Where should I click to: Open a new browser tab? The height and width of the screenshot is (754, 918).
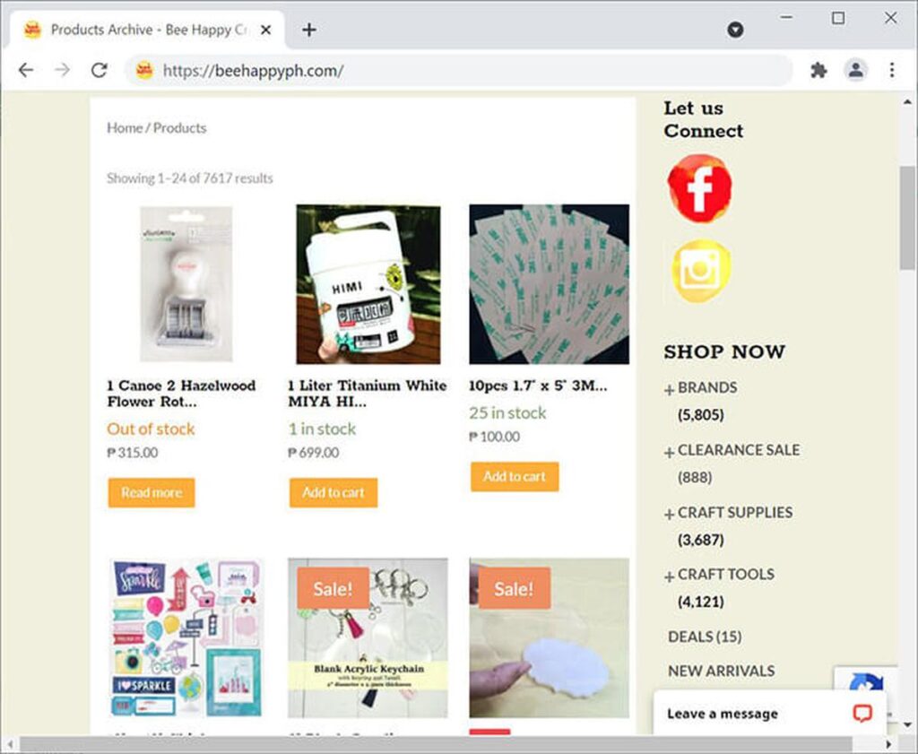point(308,30)
